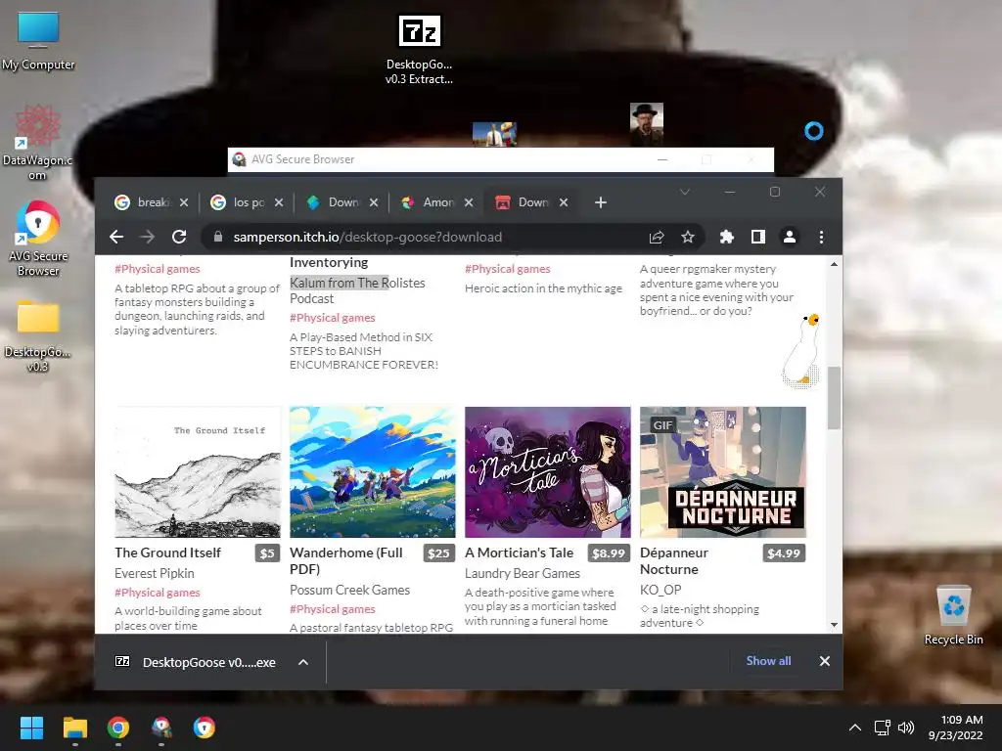
Task: Click the Chrome taskbar icon
Action: tap(118, 728)
